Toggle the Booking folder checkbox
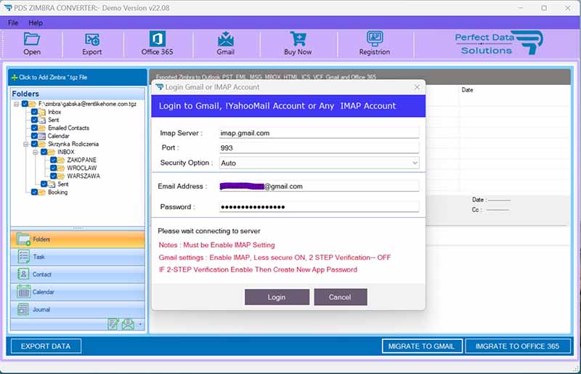 (34, 192)
